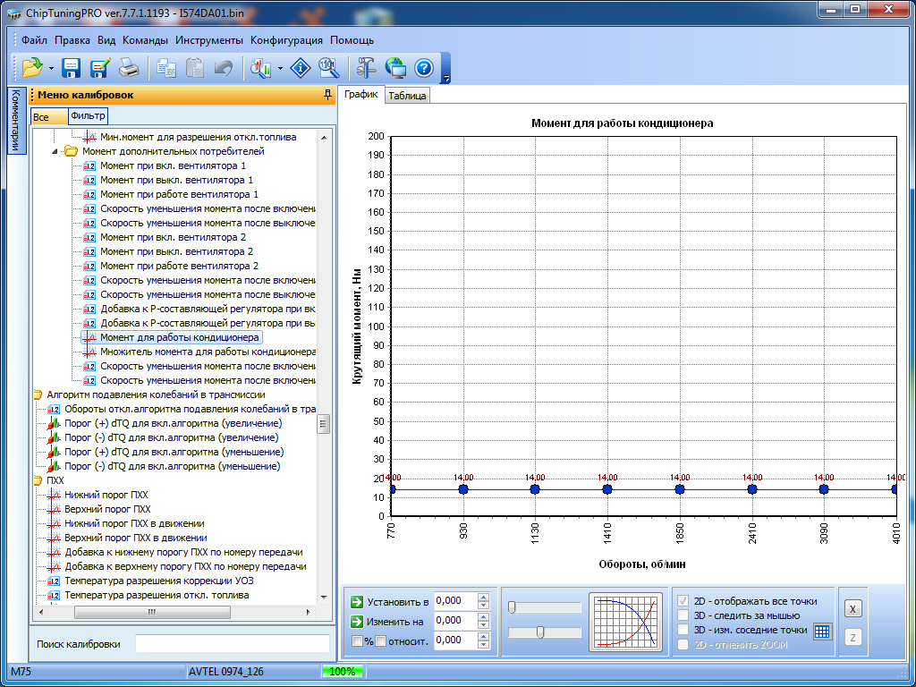Viewport: 916px width, 687px height.
Task: Click the 'X' axis button
Action: click(x=852, y=609)
